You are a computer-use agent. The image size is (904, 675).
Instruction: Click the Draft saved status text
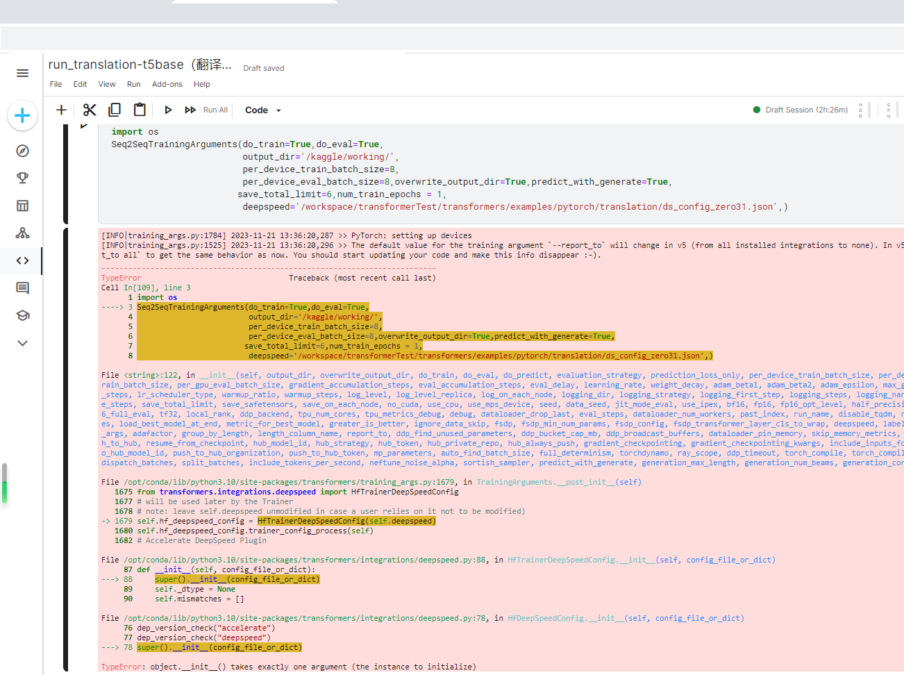point(264,68)
